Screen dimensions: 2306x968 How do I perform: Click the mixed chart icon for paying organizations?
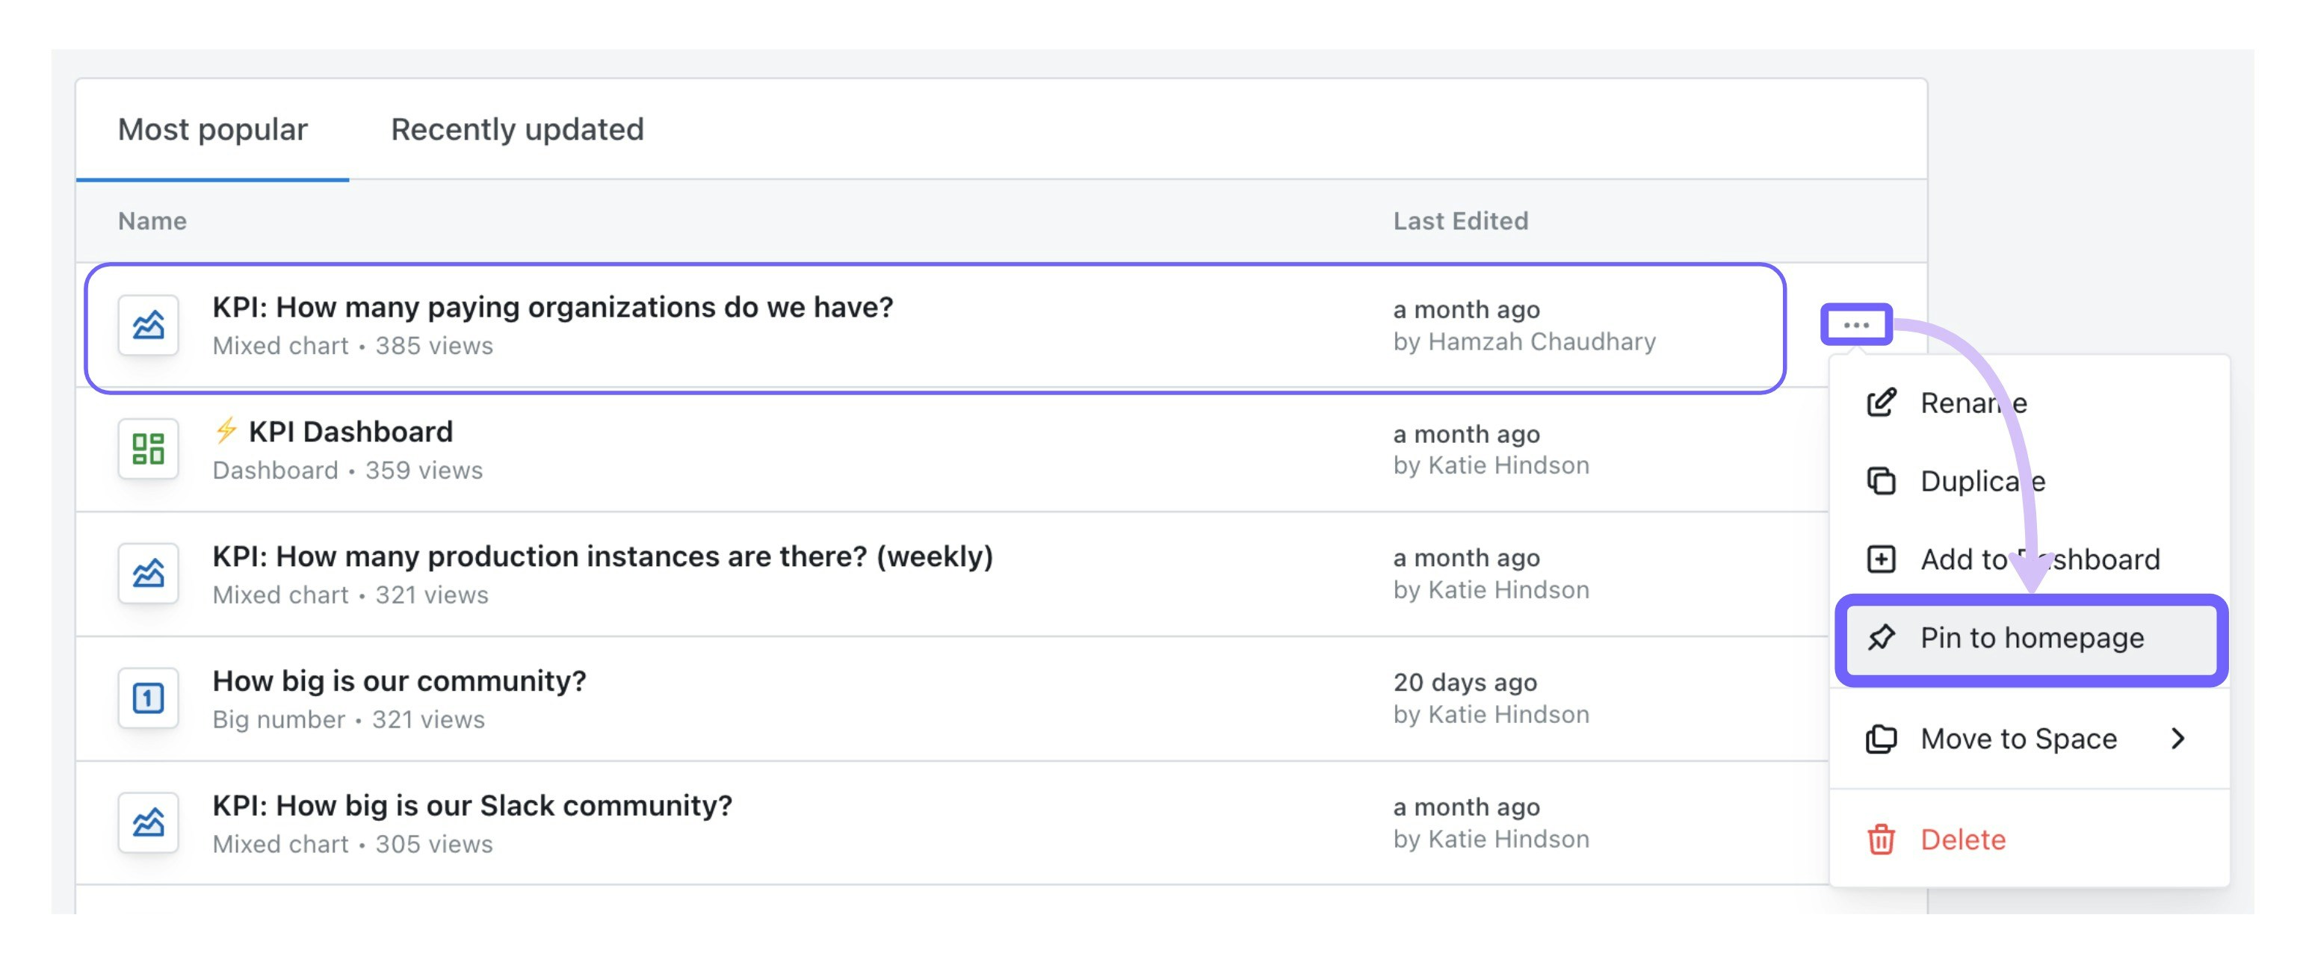148,325
